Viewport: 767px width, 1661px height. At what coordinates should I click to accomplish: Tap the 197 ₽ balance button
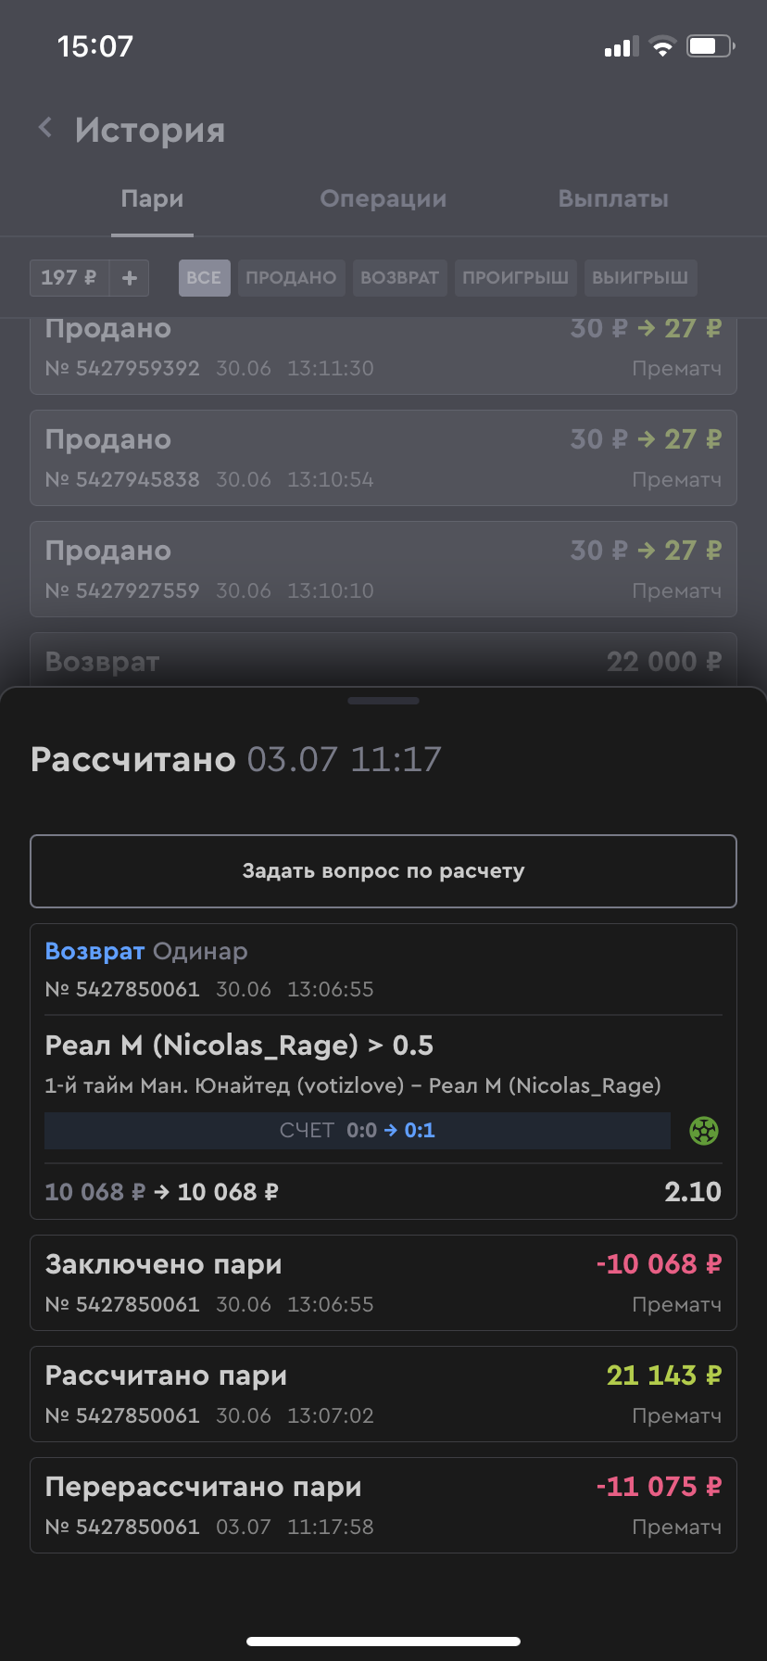click(69, 277)
